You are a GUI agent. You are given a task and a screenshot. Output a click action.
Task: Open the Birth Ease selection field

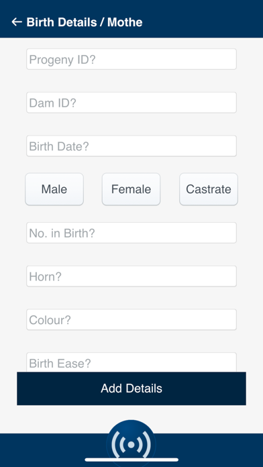click(131, 362)
